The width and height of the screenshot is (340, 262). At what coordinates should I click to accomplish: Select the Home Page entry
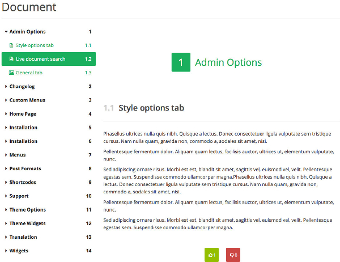[23, 114]
